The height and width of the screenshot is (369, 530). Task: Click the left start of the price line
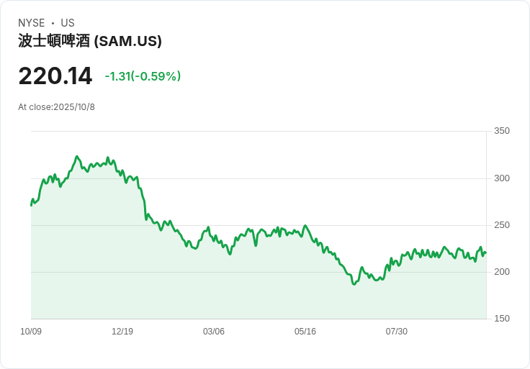coord(31,205)
